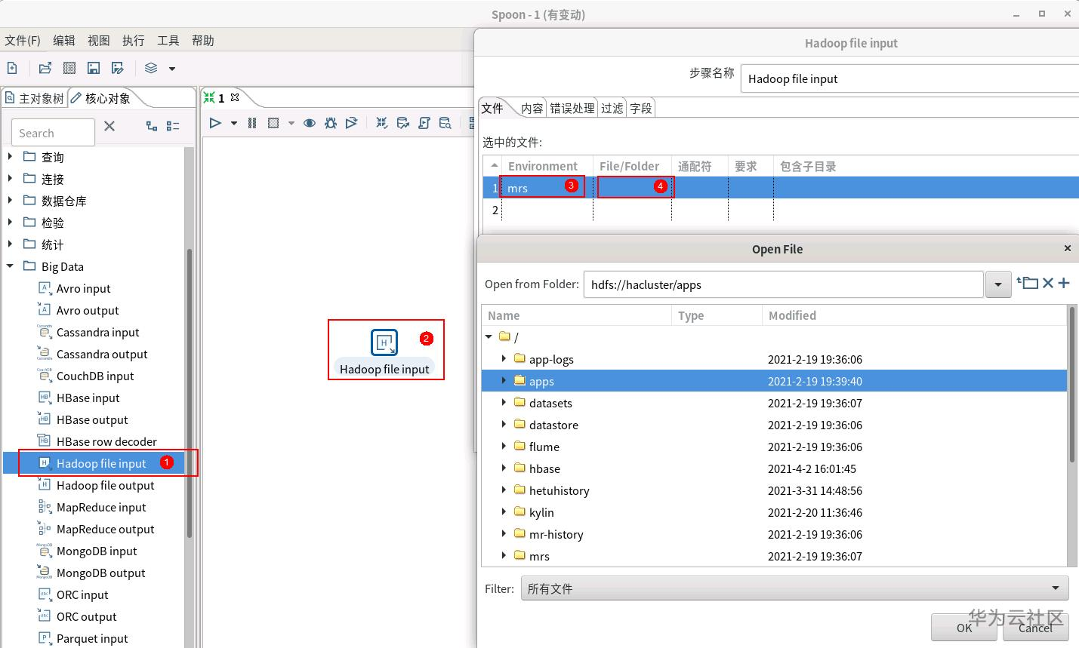The height and width of the screenshot is (648, 1079).
Task: Click the Search input field
Action: click(x=53, y=133)
